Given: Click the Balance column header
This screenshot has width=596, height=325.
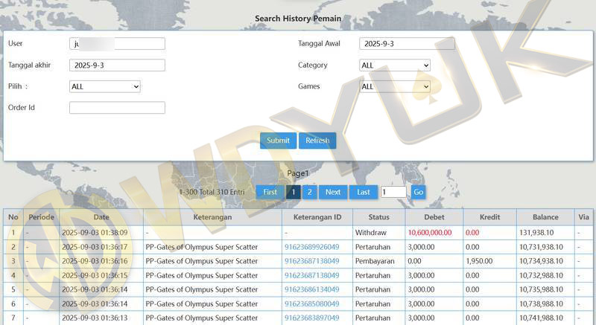Looking at the screenshot, I should (545, 217).
